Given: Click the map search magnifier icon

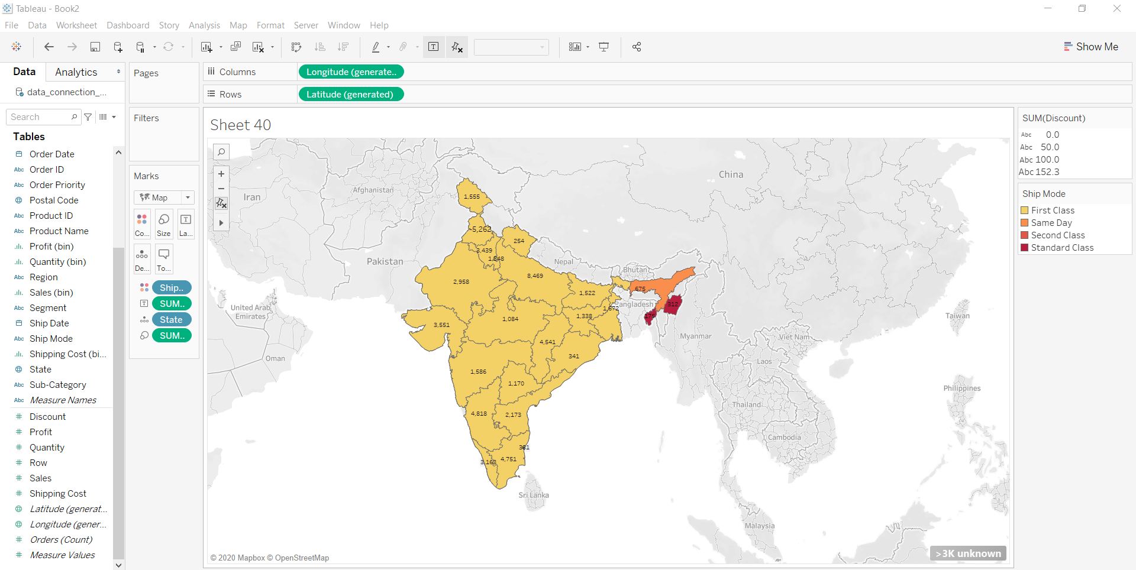Looking at the screenshot, I should tap(221, 152).
